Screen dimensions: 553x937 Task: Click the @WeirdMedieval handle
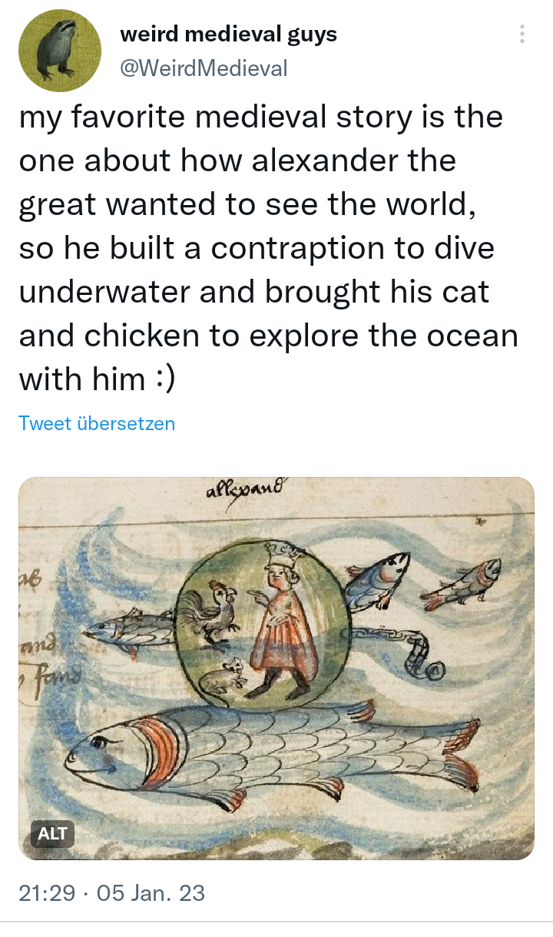(204, 68)
